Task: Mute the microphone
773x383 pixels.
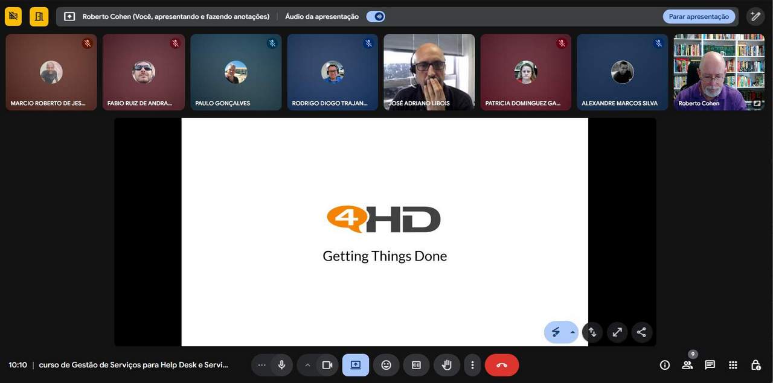Action: [x=281, y=365]
